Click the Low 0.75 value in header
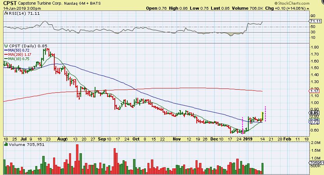The image size is (324, 175). pos(199,8)
